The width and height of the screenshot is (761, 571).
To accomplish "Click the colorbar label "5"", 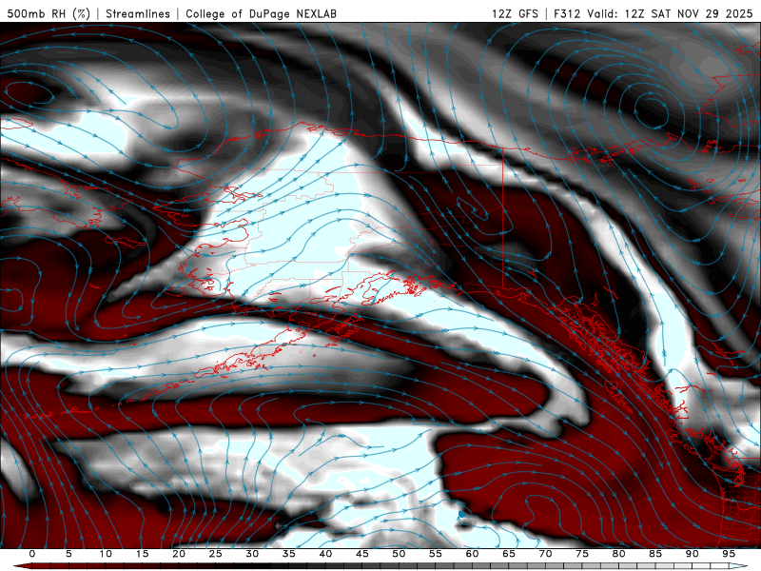I will tap(68, 554).
